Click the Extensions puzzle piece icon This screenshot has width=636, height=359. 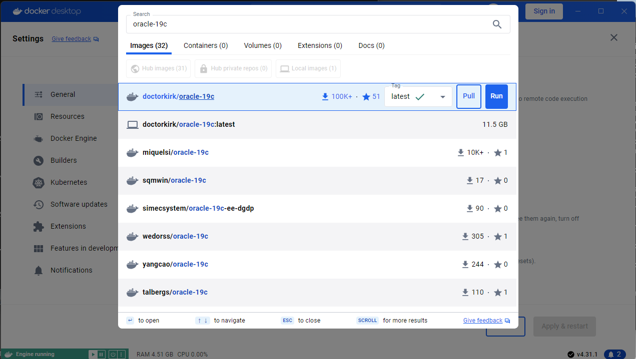coord(39,226)
